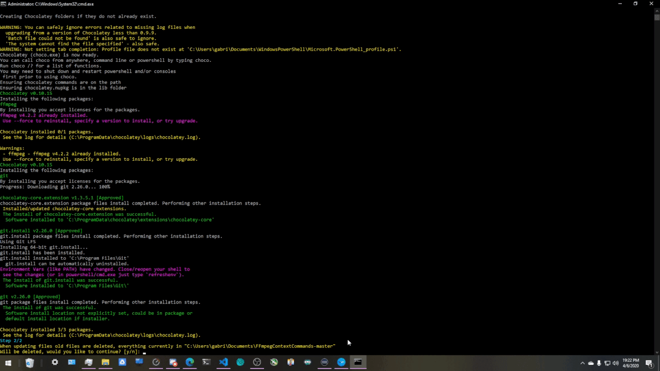Image resolution: width=660 pixels, height=371 pixels.
Task: Click the microphone tray icon
Action: 599,363
